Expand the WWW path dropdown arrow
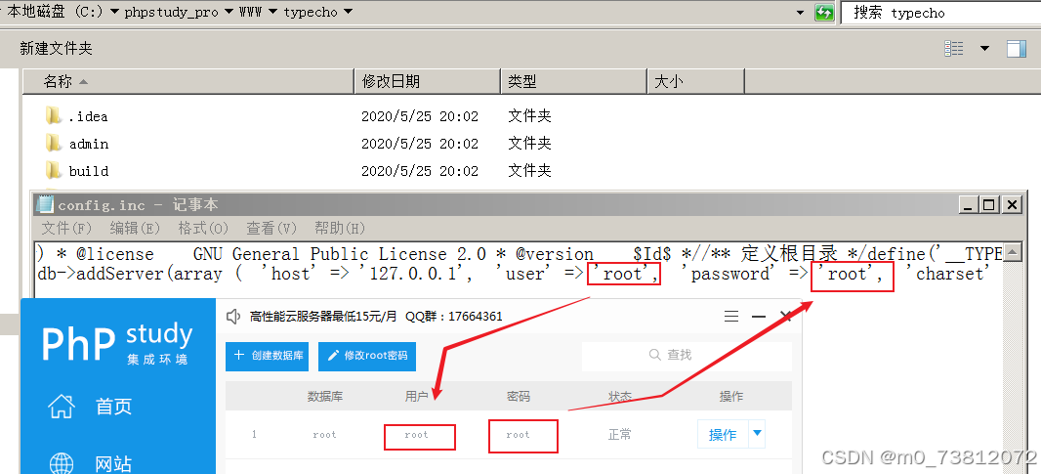 272,12
